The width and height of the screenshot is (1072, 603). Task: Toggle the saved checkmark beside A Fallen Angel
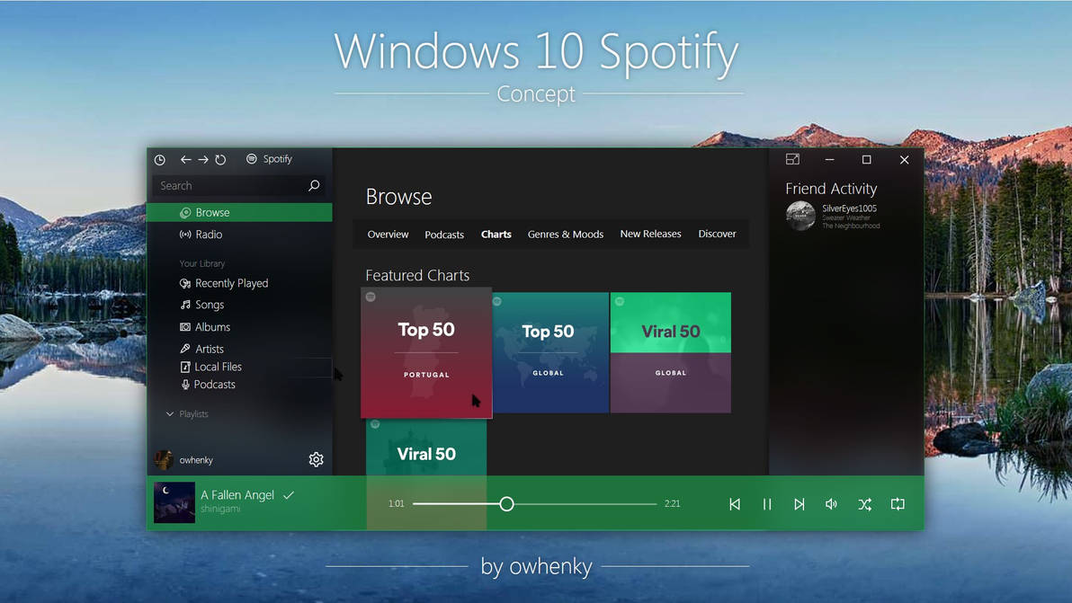(x=290, y=495)
